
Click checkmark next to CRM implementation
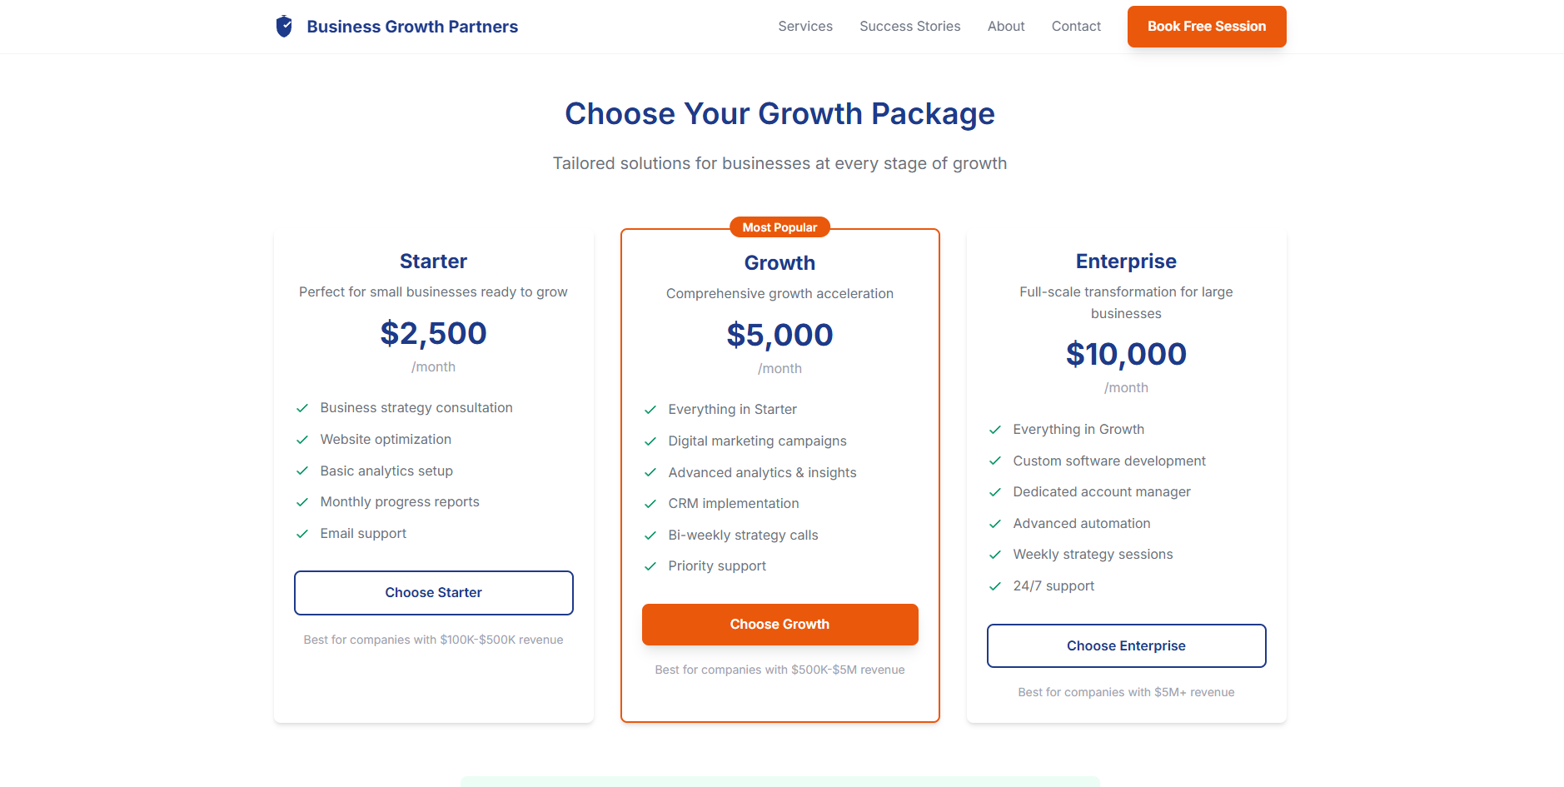650,504
